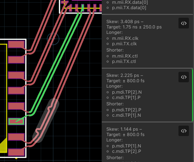
Task: Select c.mdi.TP[1].P net entry
Action: 126,97
